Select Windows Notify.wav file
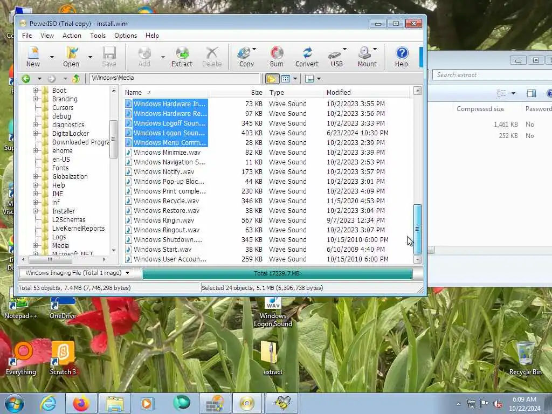The height and width of the screenshot is (414, 552). point(164,172)
